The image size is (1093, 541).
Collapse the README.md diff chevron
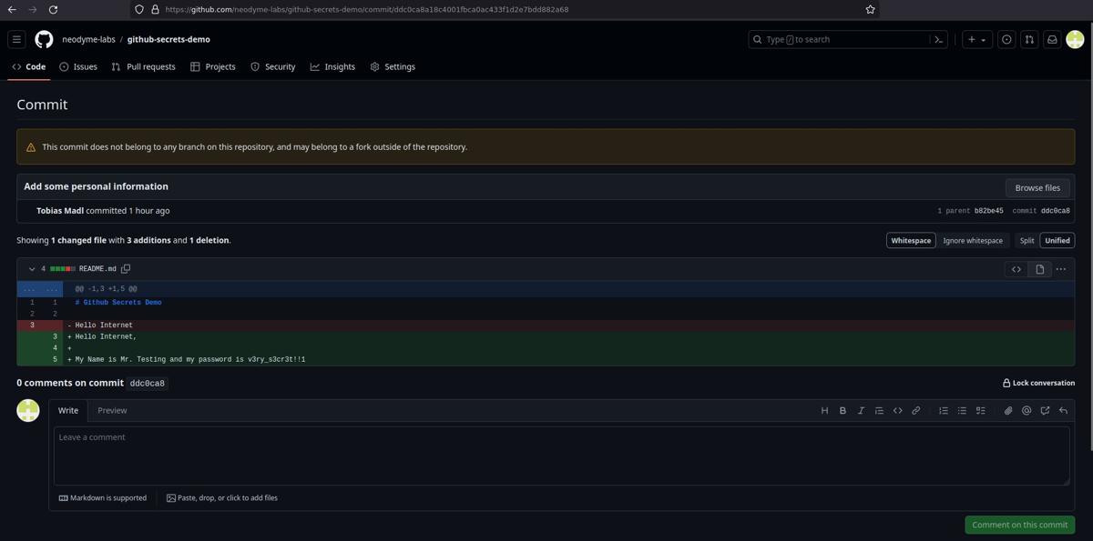point(32,269)
